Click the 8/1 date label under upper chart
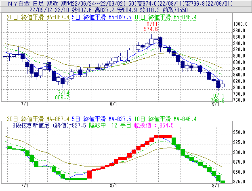The height and width of the screenshot is (191, 252). click(113, 104)
